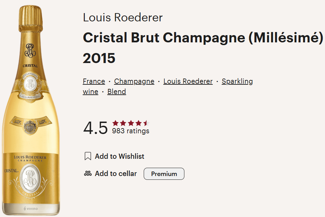The width and height of the screenshot is (325, 217).
Task: Open the underlined Champagne region link
Action: coord(134,81)
